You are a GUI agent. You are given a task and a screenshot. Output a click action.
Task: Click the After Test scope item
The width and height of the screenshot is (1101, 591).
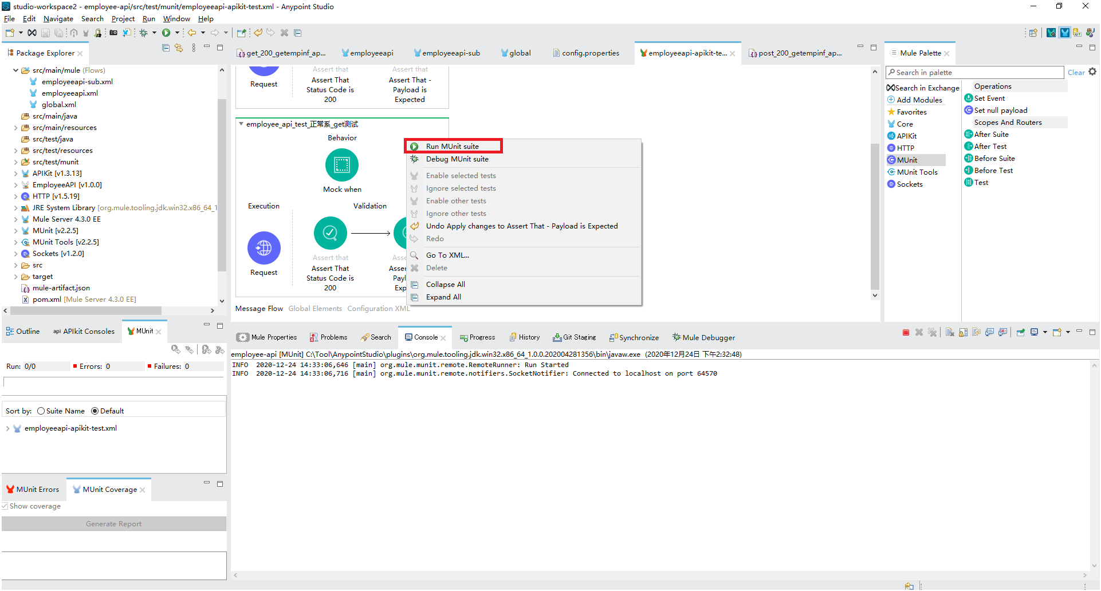coord(986,146)
